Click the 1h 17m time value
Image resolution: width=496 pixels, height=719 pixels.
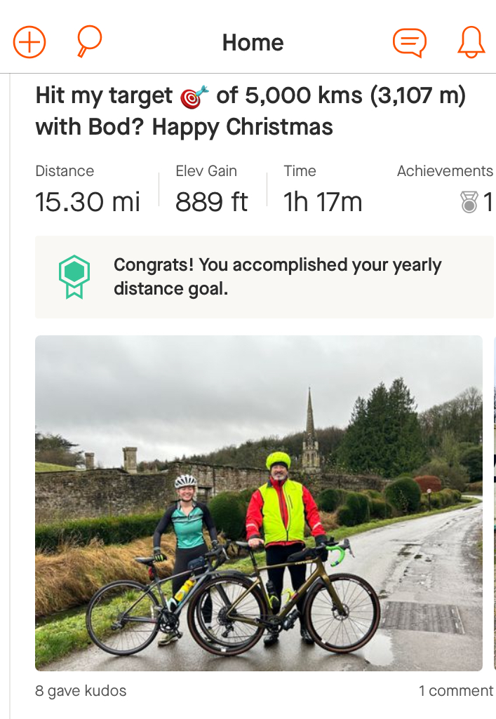[x=323, y=203]
